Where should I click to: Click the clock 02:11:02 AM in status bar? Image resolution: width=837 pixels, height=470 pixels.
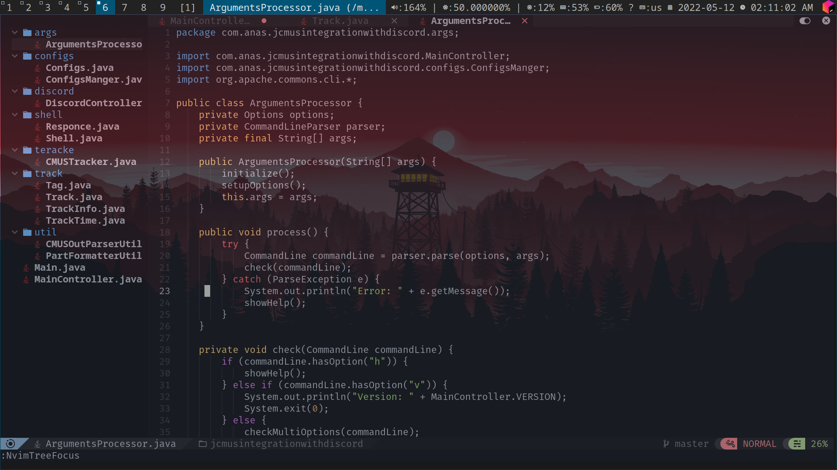[788, 7]
